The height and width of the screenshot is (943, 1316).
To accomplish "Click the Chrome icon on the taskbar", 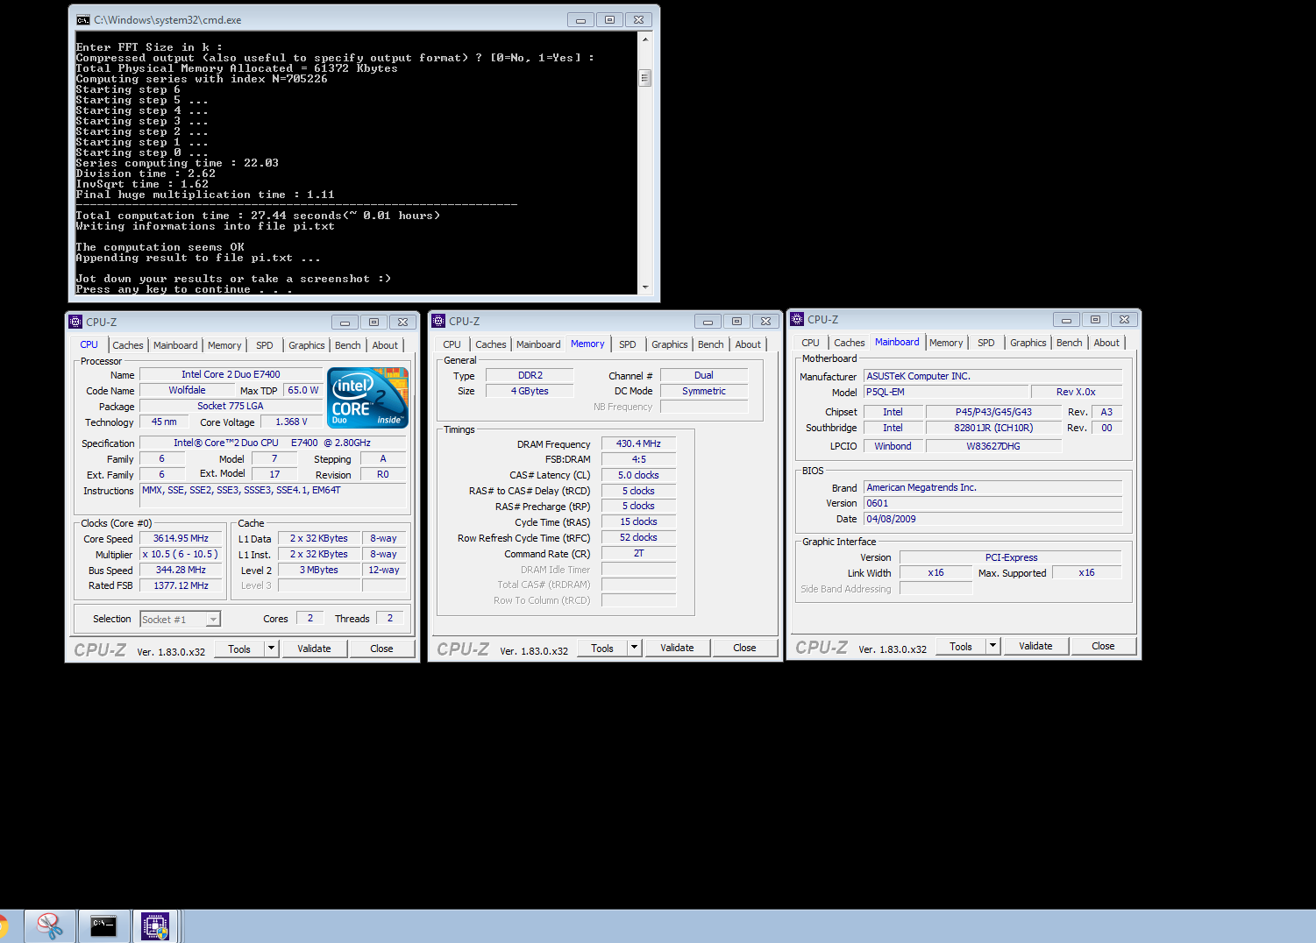I will [4, 925].
